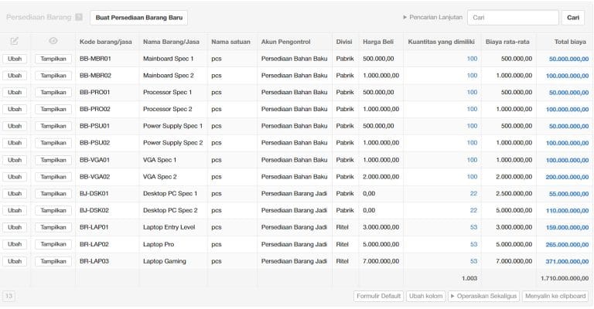Click Ubah kolom button
This screenshot has height=309, width=594.
[x=426, y=296]
